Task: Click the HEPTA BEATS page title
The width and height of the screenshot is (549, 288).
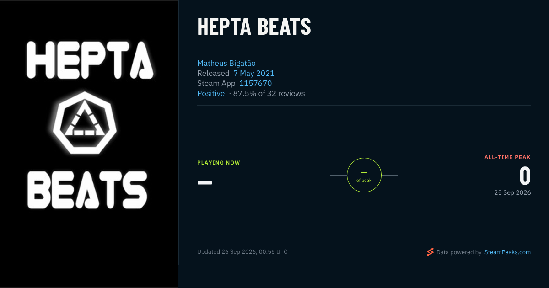Action: point(254,27)
